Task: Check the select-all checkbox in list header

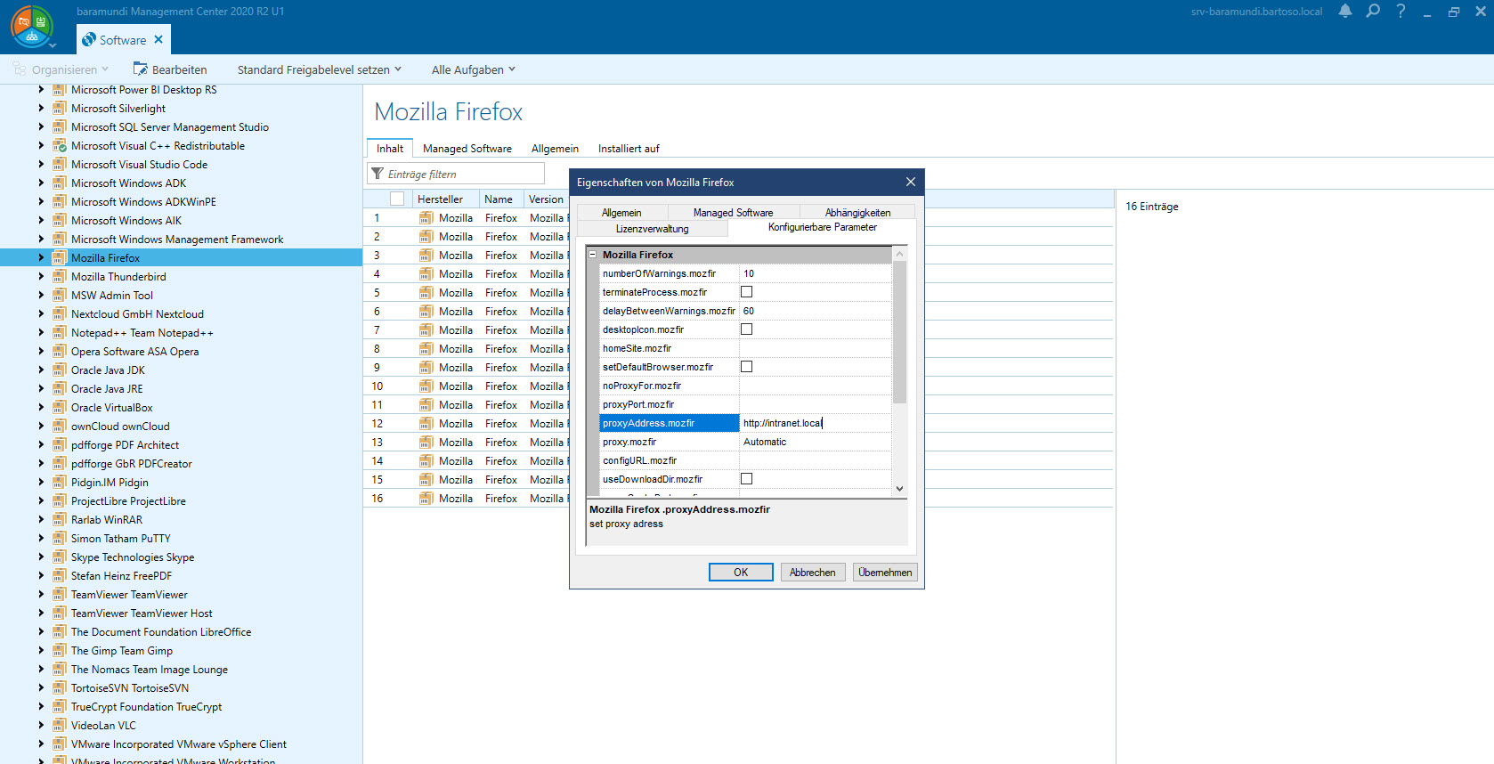Action: 397,199
